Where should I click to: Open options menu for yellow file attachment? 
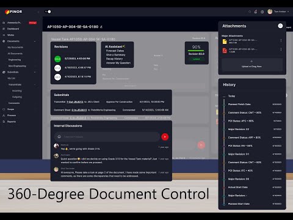point(281,40)
